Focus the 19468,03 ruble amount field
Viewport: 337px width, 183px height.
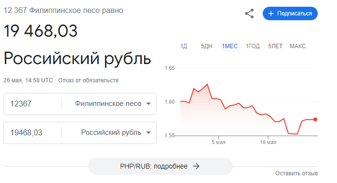pyautogui.click(x=33, y=133)
